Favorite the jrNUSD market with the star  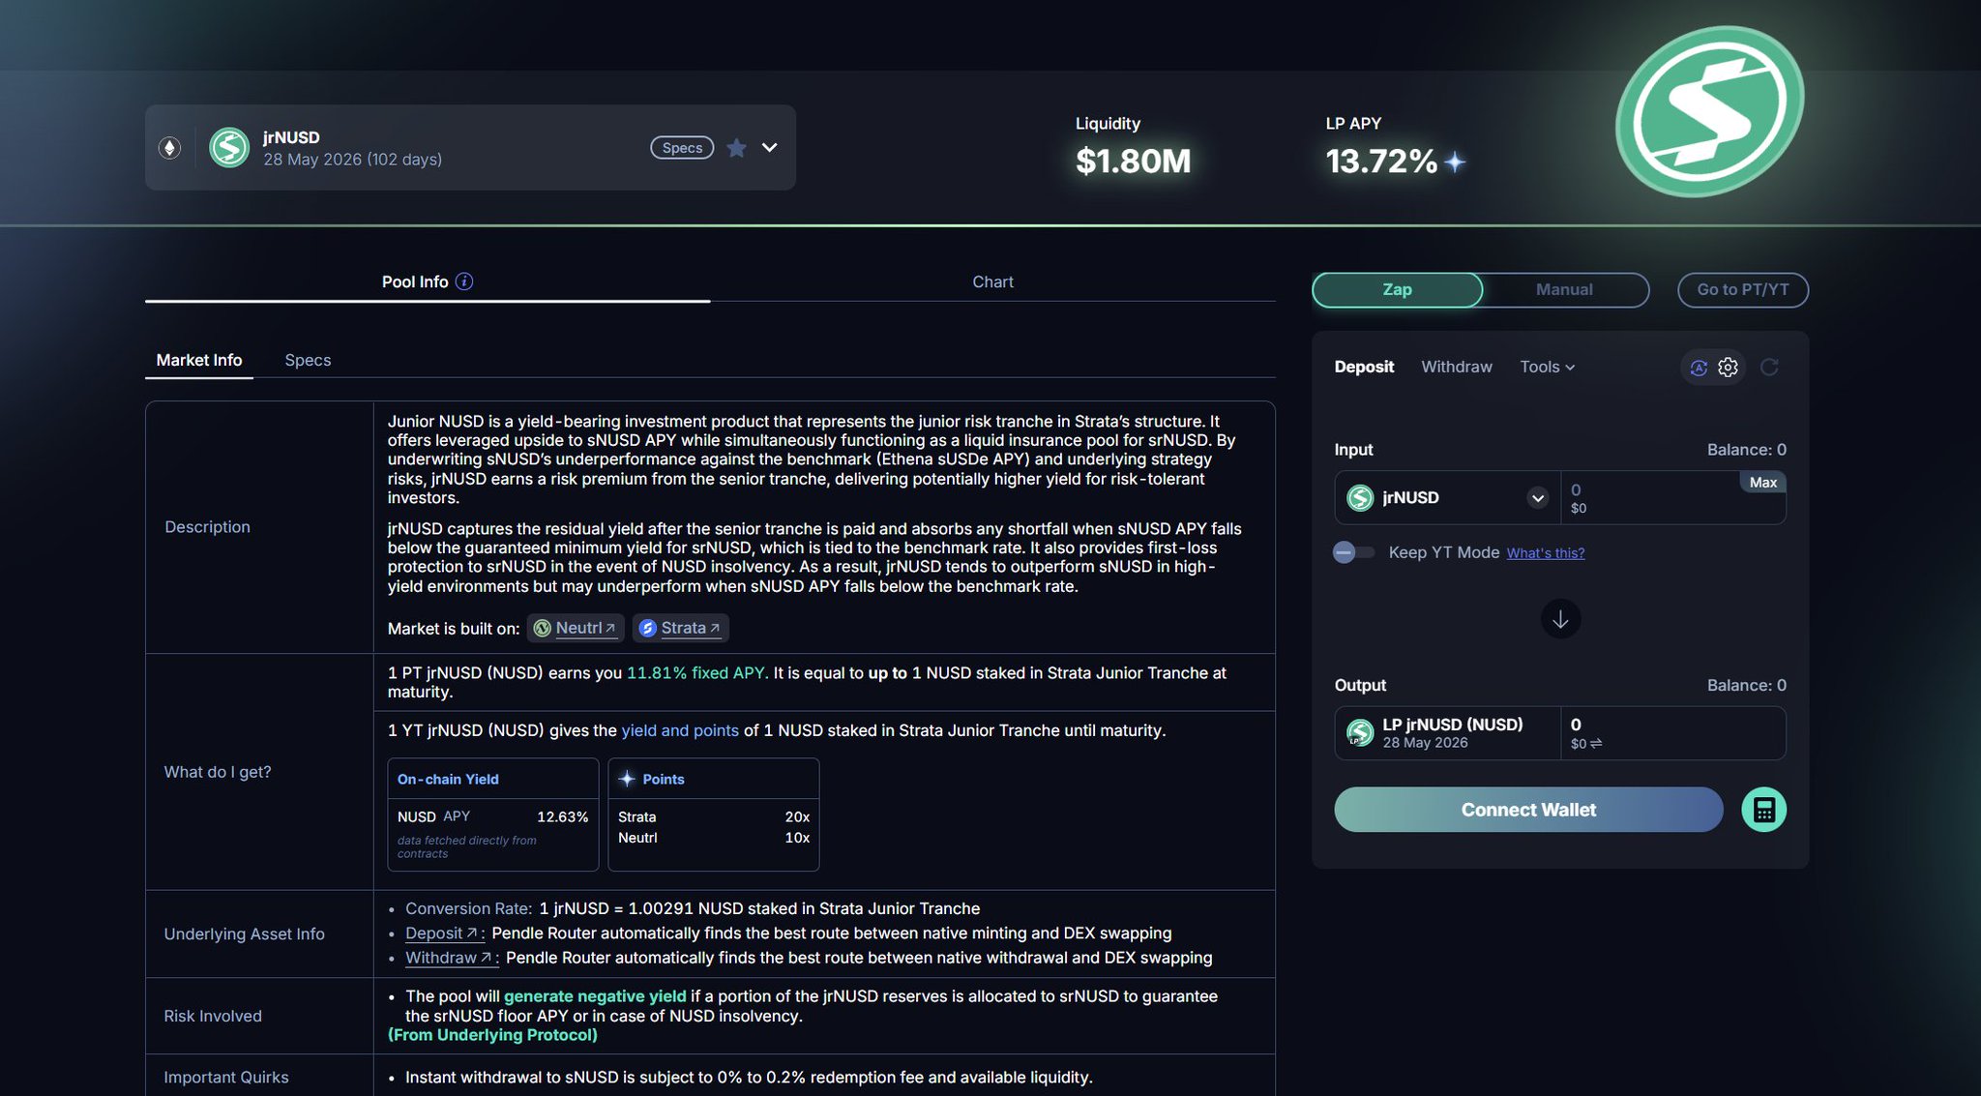pyautogui.click(x=736, y=148)
